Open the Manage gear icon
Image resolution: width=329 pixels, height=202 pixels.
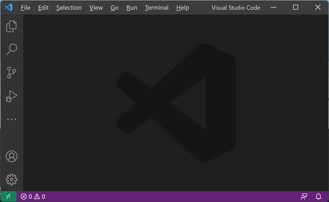(x=12, y=179)
